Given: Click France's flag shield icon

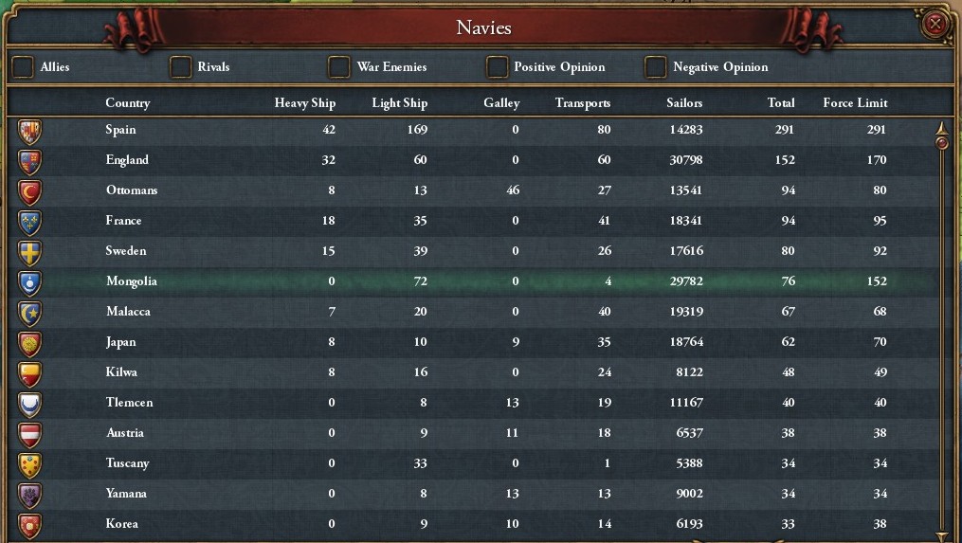Looking at the screenshot, I should pyautogui.click(x=30, y=222).
